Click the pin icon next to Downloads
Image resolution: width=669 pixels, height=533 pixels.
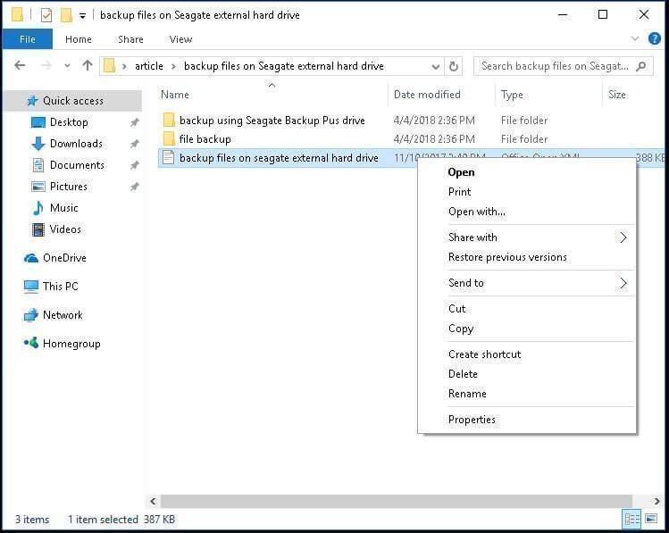click(x=134, y=144)
